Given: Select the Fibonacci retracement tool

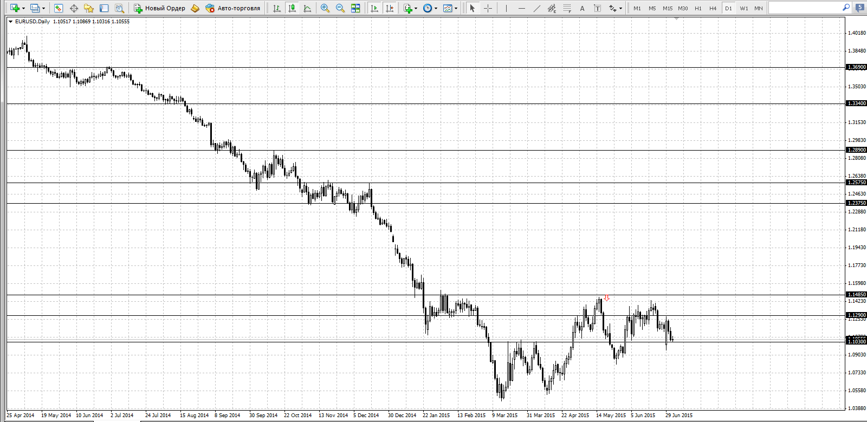Looking at the screenshot, I should [x=567, y=8].
